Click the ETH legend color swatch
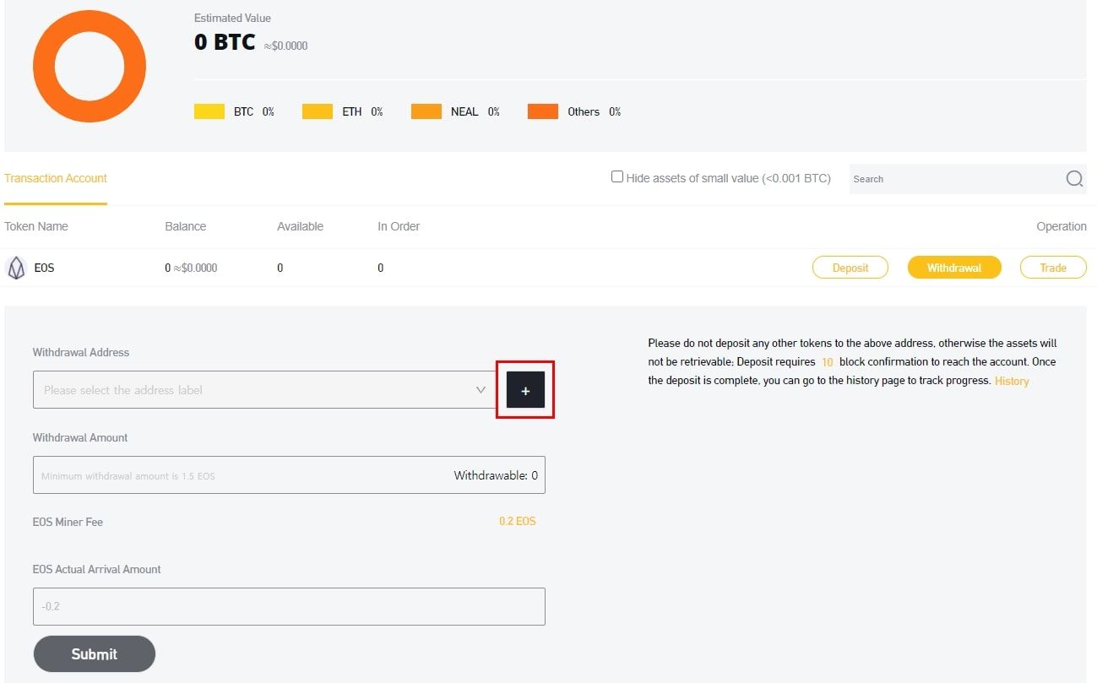 318,111
